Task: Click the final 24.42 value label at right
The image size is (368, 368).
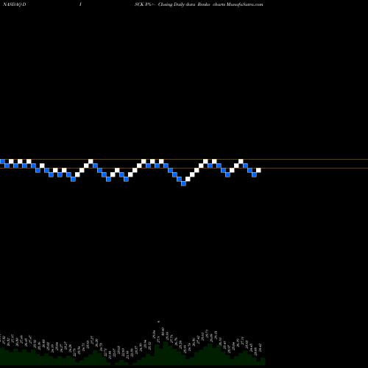Action: pos(260,347)
